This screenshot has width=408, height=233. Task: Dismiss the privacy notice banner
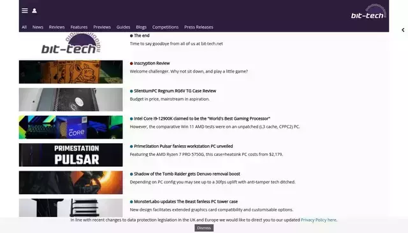click(204, 228)
